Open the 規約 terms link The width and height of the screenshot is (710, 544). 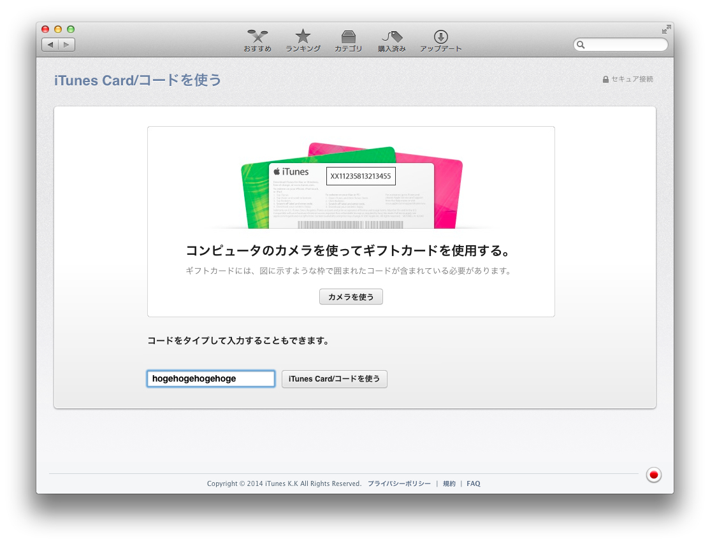(449, 483)
